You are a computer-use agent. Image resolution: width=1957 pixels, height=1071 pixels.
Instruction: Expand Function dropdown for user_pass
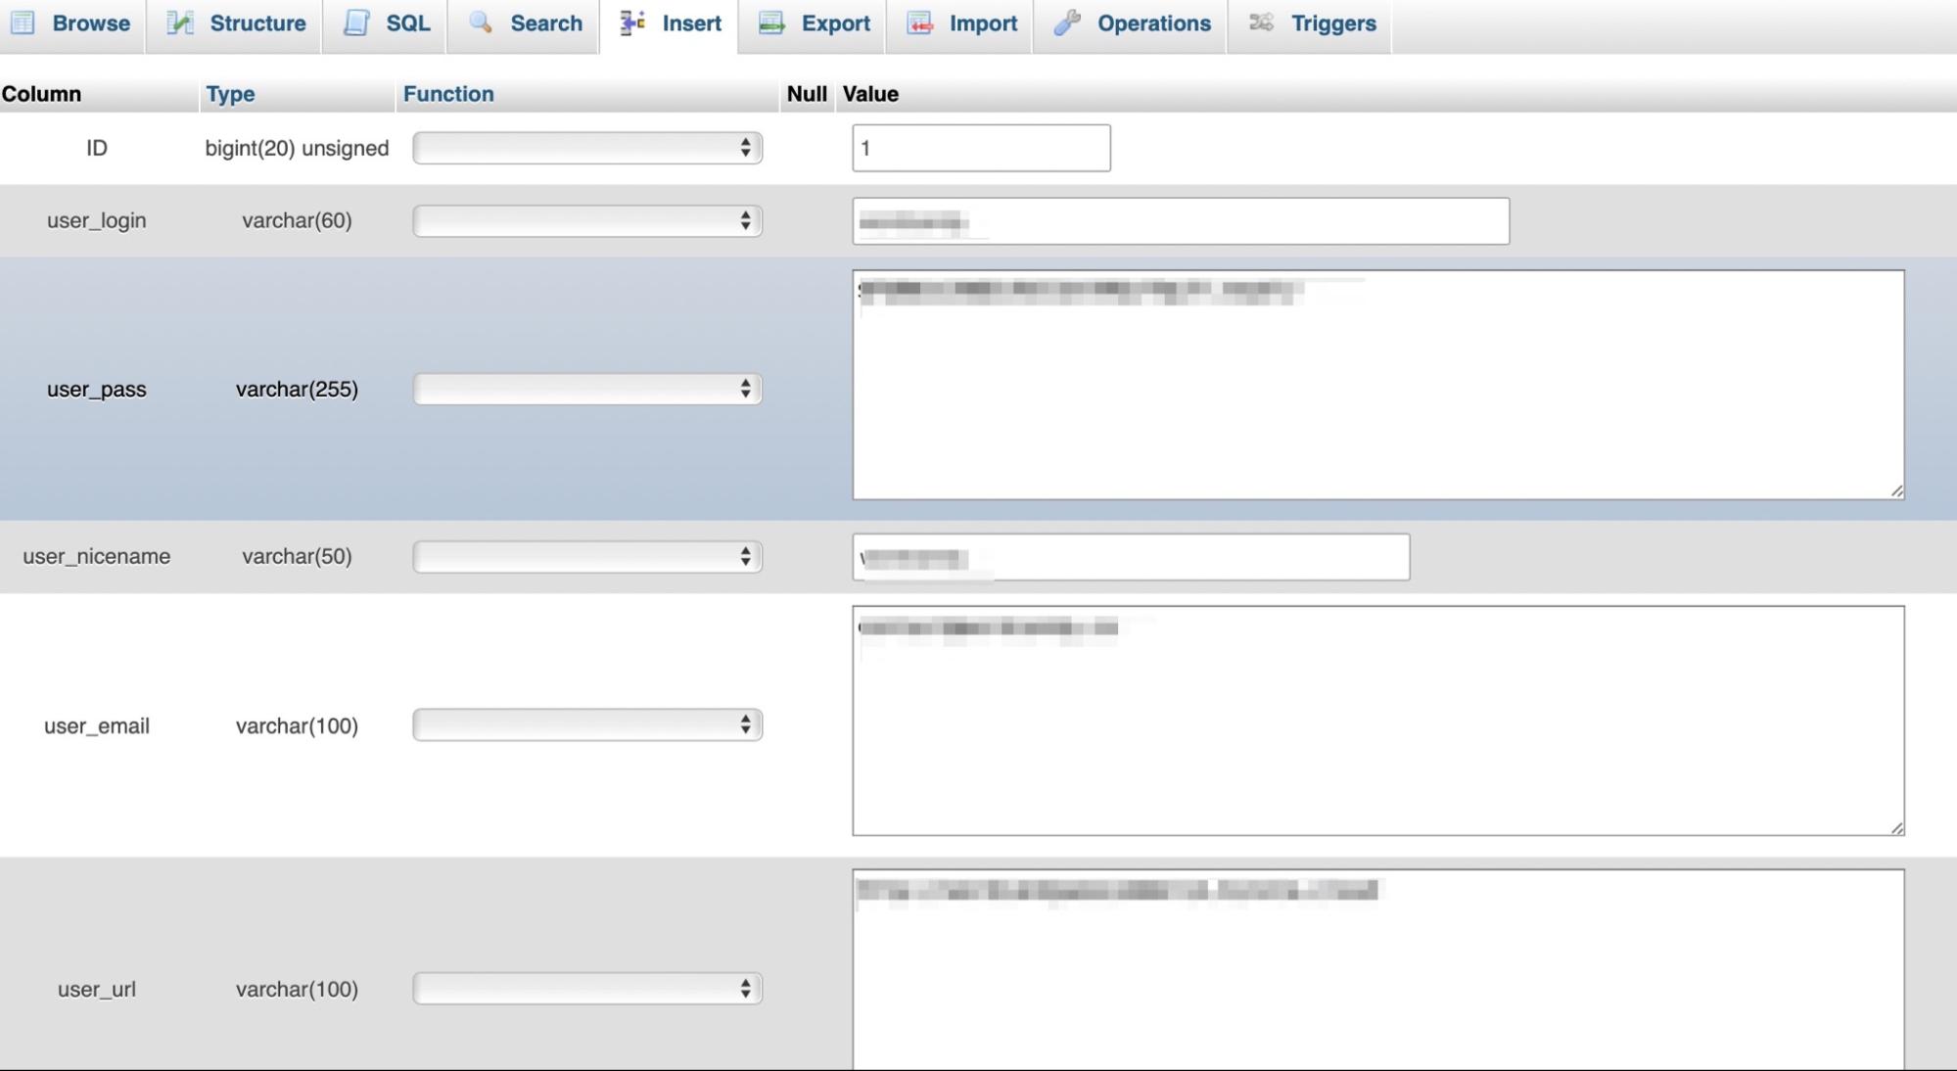tap(584, 388)
